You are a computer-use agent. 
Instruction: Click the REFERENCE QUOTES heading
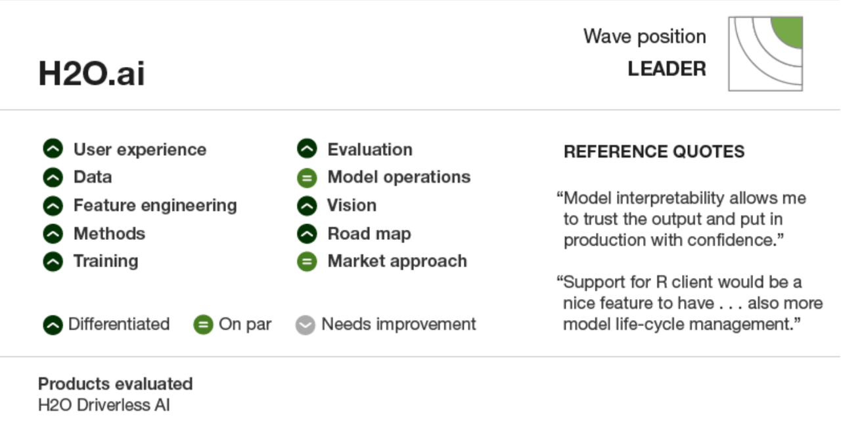click(x=654, y=152)
